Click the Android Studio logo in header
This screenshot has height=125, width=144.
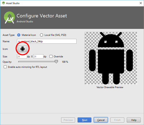coord(10,18)
